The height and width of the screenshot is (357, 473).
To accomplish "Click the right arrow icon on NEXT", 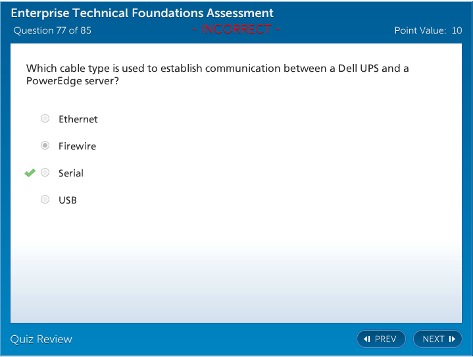I will [452, 339].
